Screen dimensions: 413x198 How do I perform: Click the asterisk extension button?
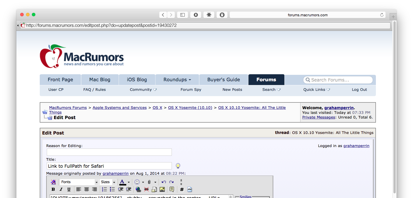click(x=209, y=15)
